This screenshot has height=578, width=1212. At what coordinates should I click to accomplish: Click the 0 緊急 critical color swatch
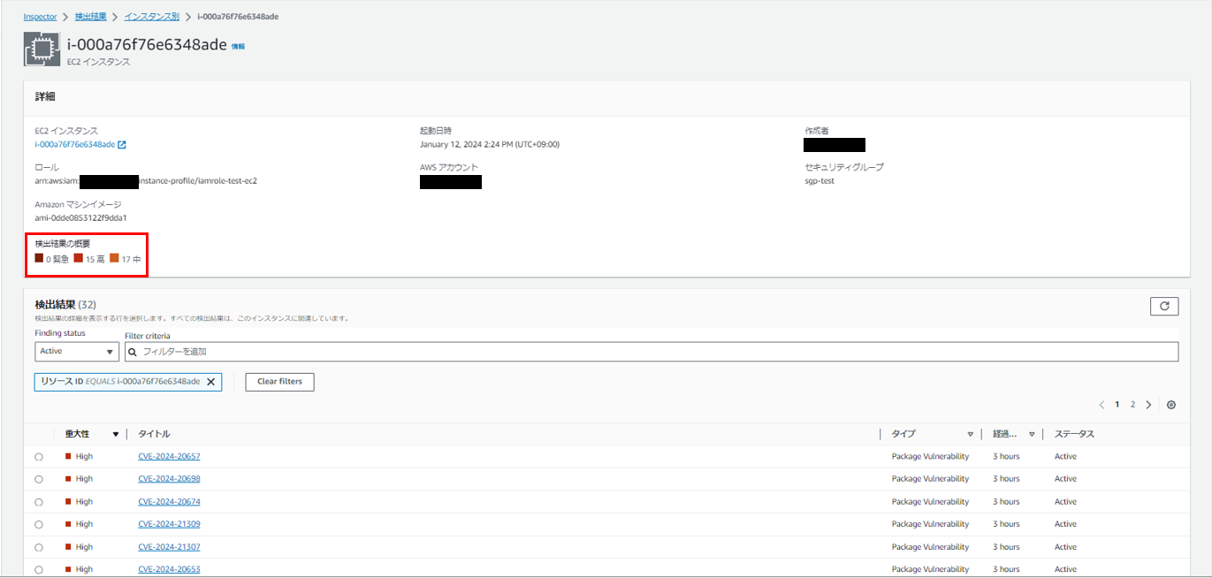coord(40,258)
